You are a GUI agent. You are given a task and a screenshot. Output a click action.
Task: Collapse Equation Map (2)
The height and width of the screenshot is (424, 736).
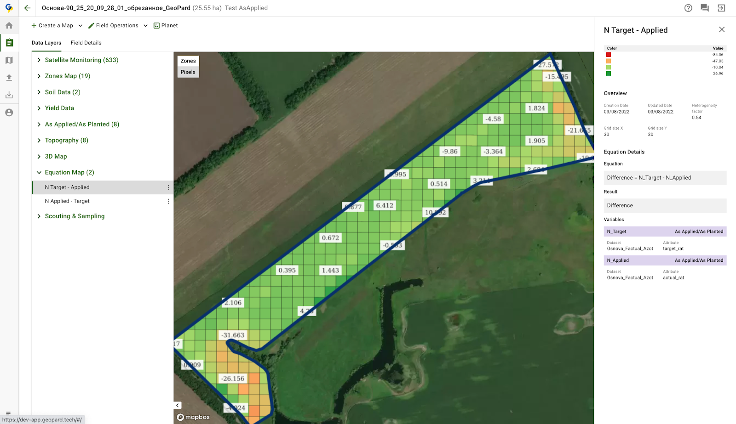click(x=39, y=173)
